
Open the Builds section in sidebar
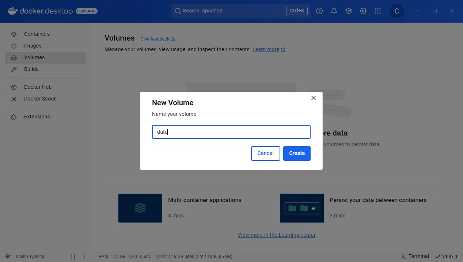tap(31, 69)
